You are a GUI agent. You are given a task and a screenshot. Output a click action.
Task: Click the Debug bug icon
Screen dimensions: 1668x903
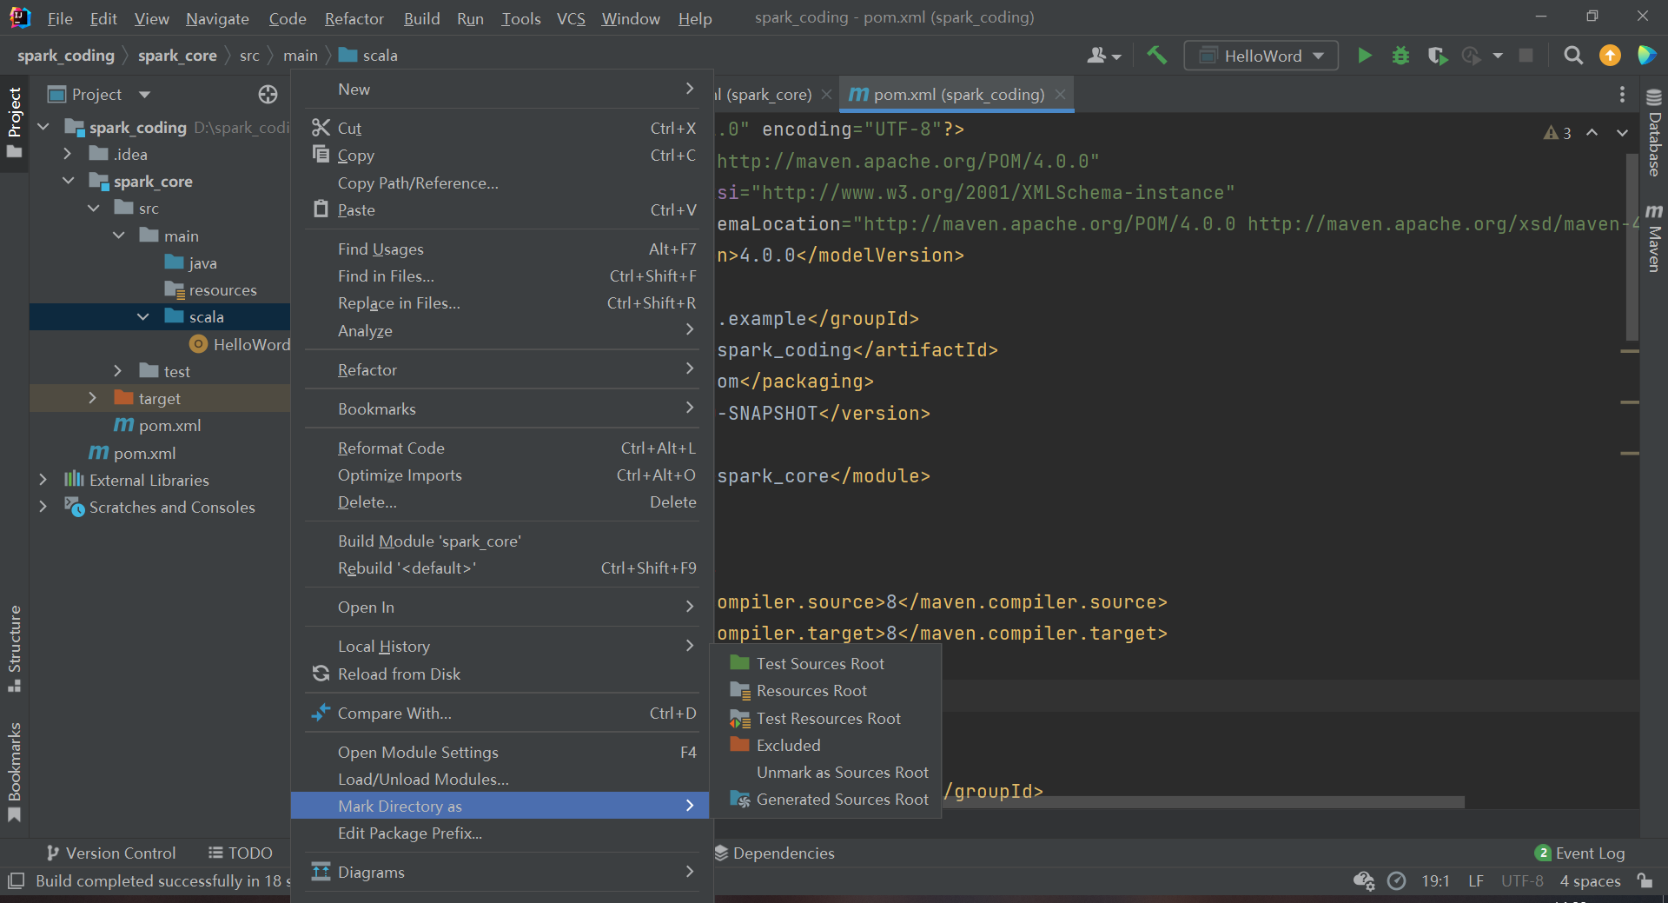(1400, 56)
